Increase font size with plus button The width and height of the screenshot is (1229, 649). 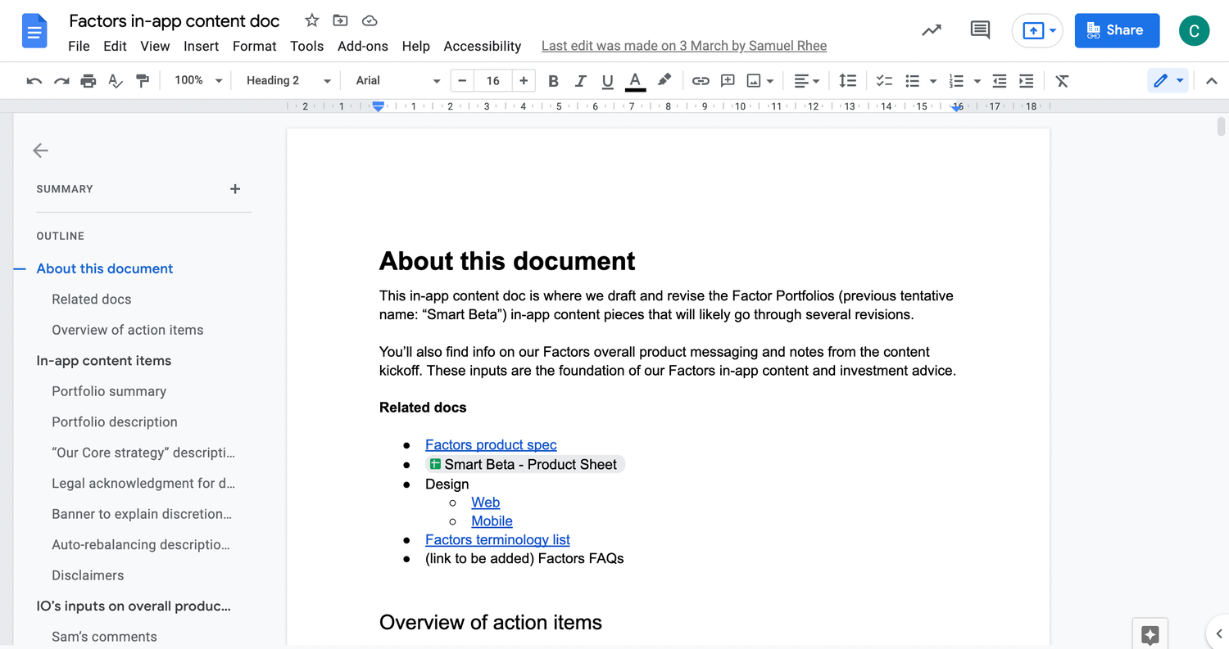click(x=524, y=80)
